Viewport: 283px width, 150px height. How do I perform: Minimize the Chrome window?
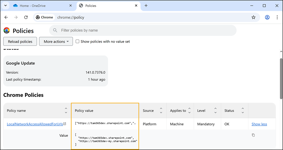coord(252,6)
